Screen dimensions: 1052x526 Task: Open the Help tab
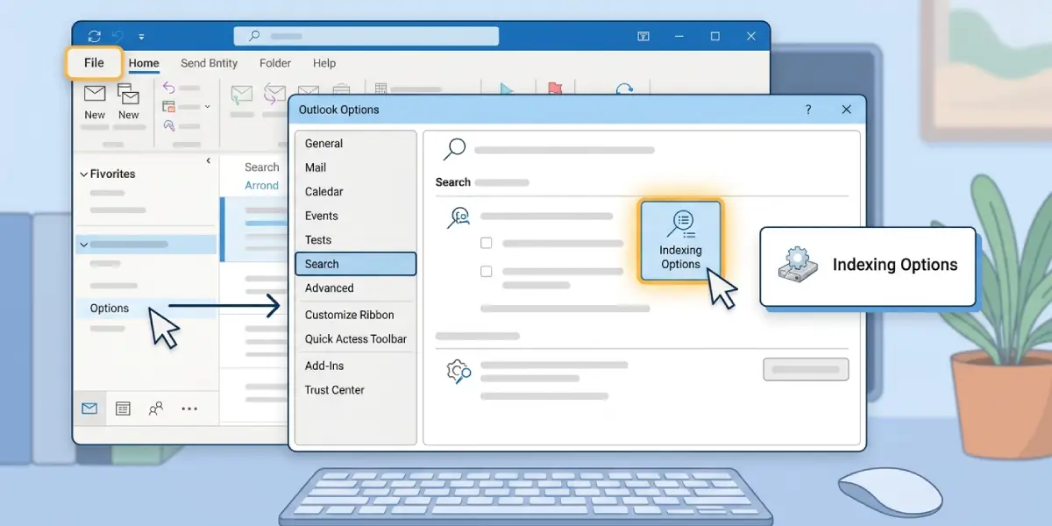pos(324,63)
